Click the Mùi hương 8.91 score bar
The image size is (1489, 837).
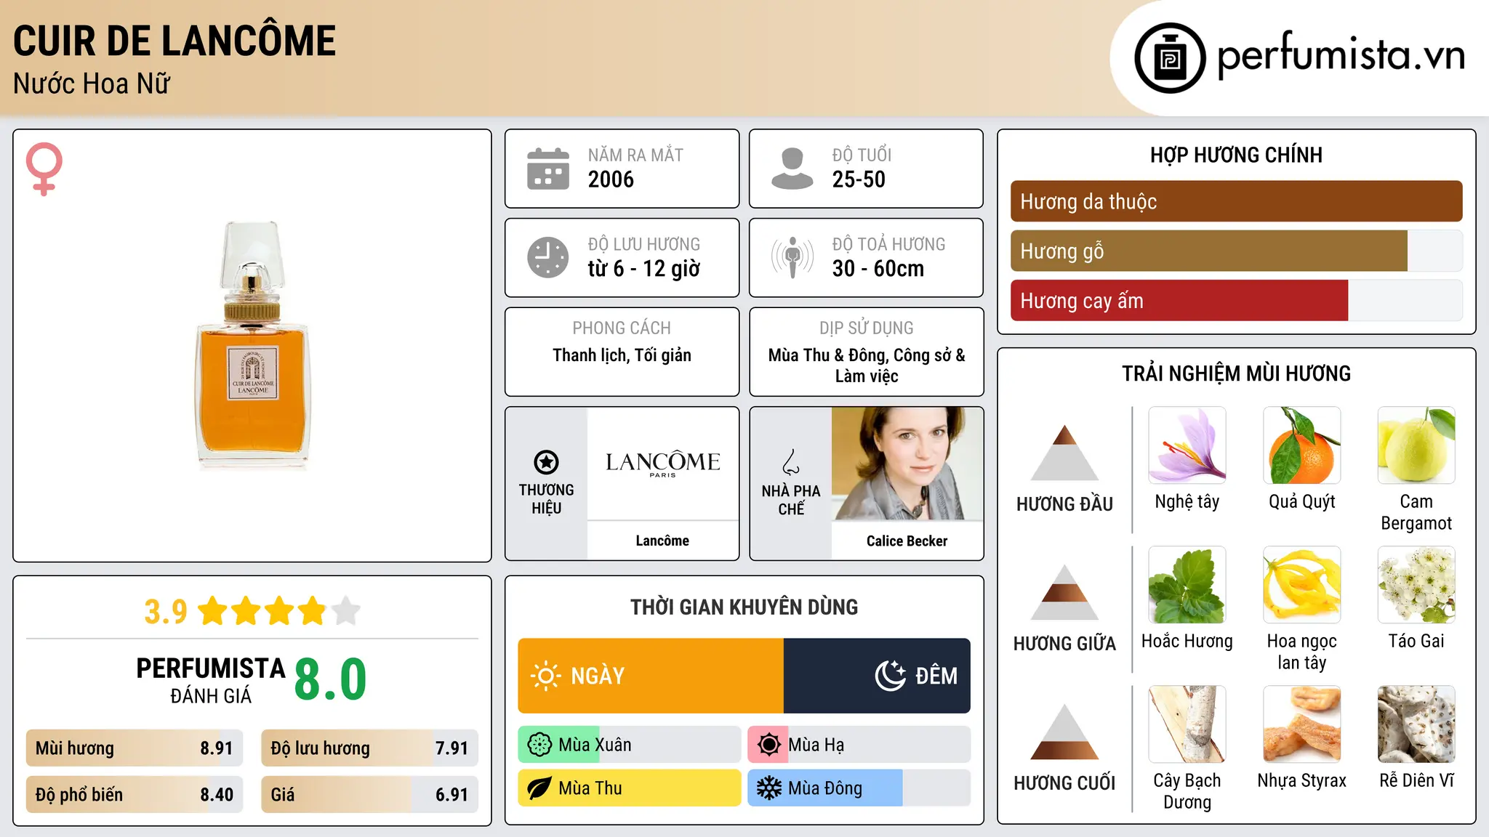[135, 748]
